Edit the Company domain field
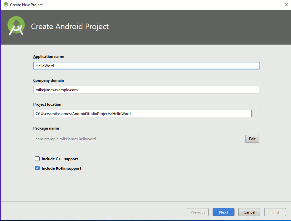 click(x=146, y=89)
